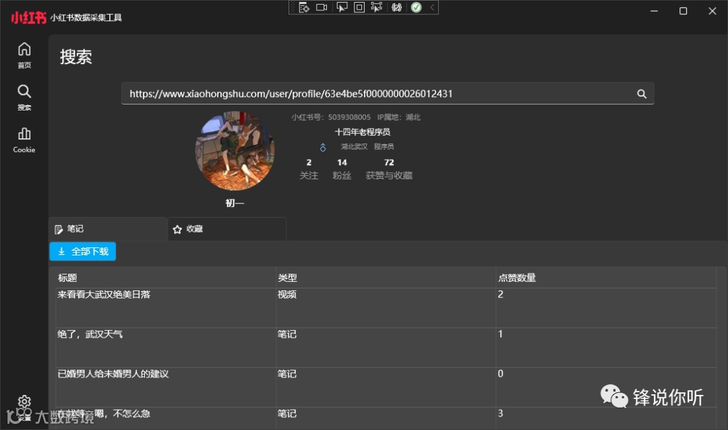
Task: Click the magnifier icon in search box
Action: (642, 94)
